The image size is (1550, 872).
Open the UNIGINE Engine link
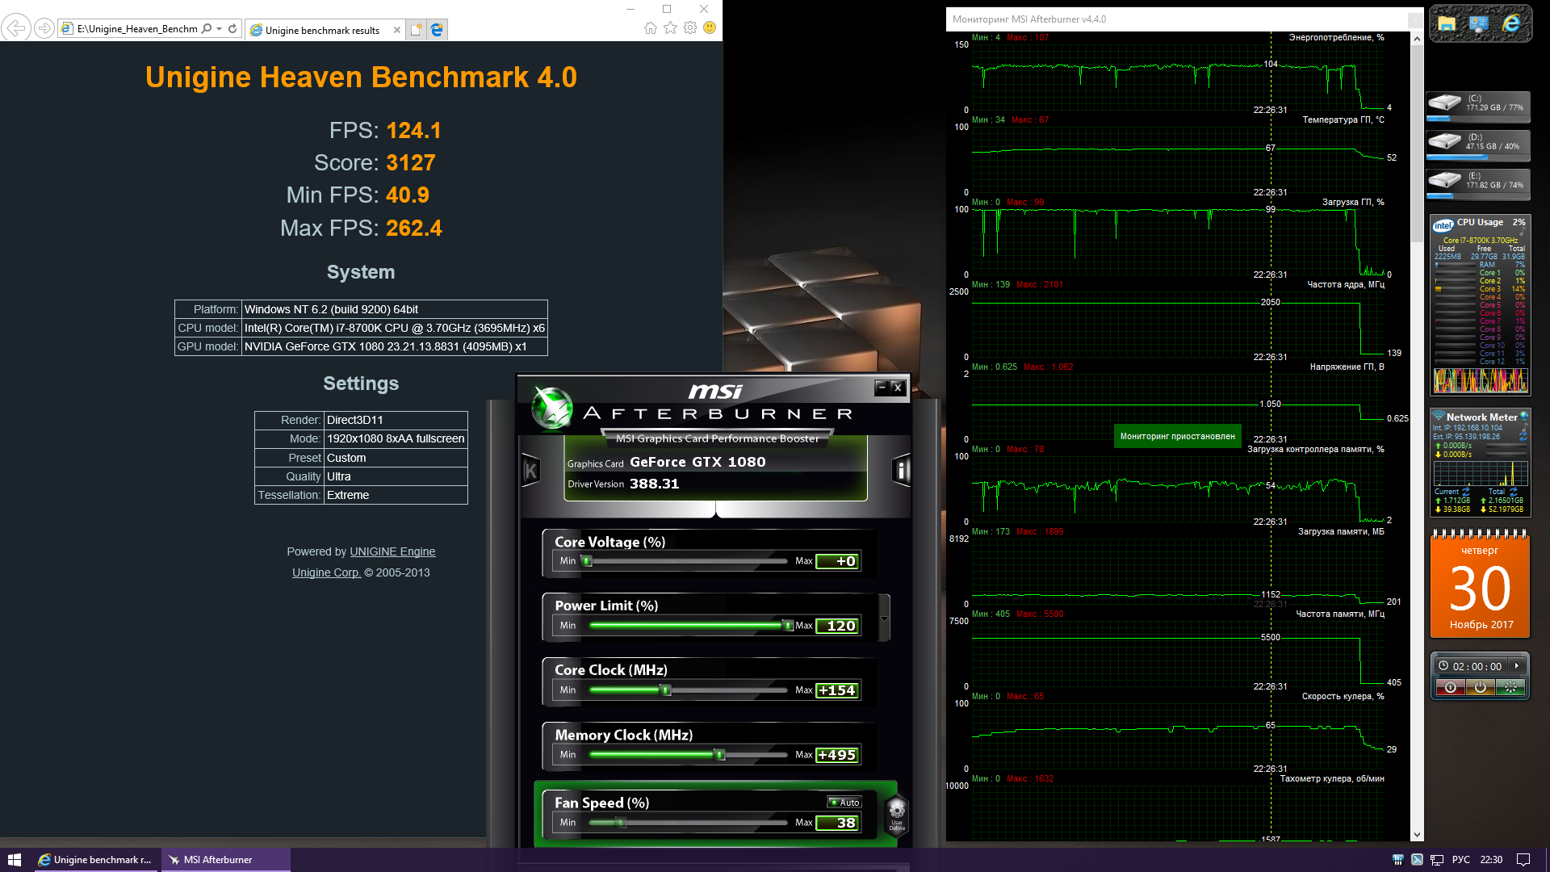(x=392, y=551)
